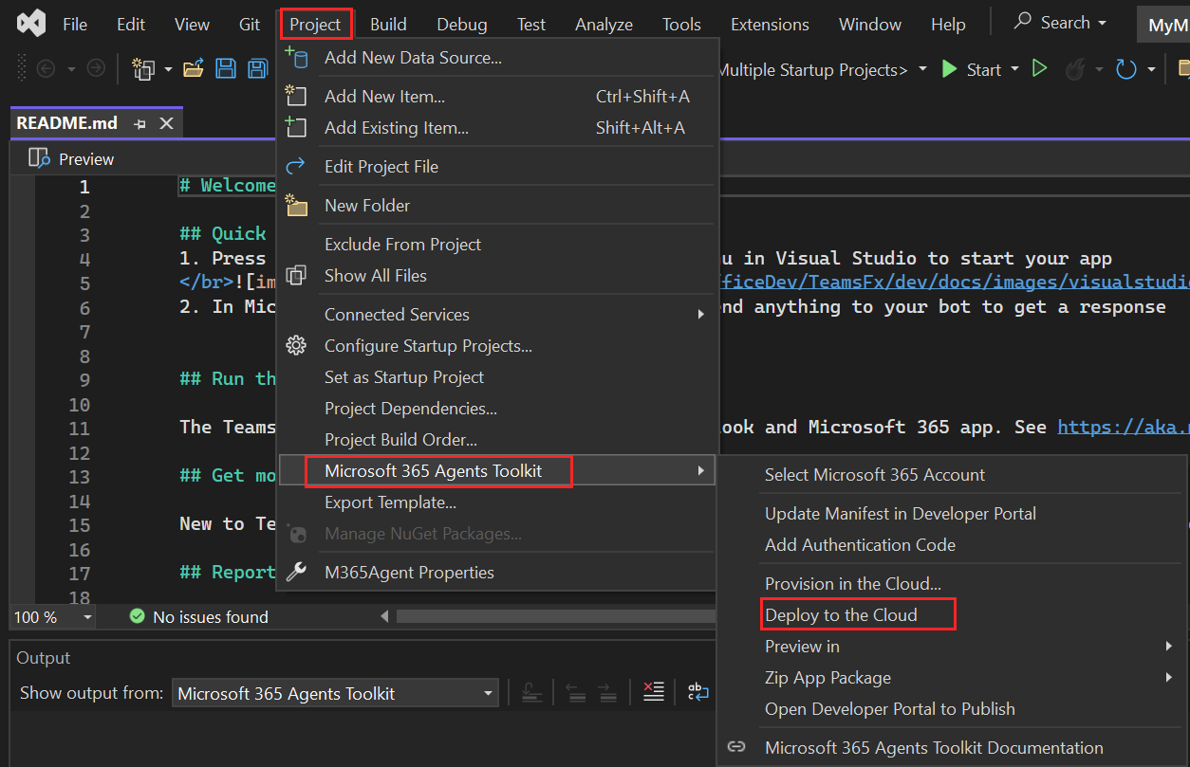
Task: Open the View menu
Action: [193, 24]
